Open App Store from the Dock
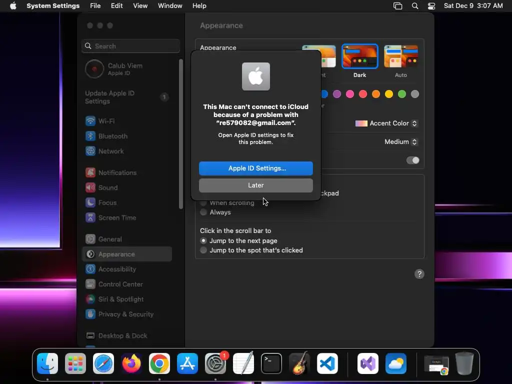The height and width of the screenshot is (384, 512). click(187, 363)
